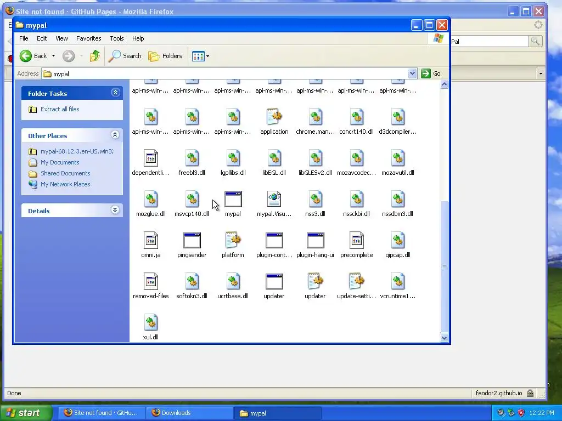Open the File menu
Viewport: 562px width, 421px height.
pyautogui.click(x=24, y=38)
